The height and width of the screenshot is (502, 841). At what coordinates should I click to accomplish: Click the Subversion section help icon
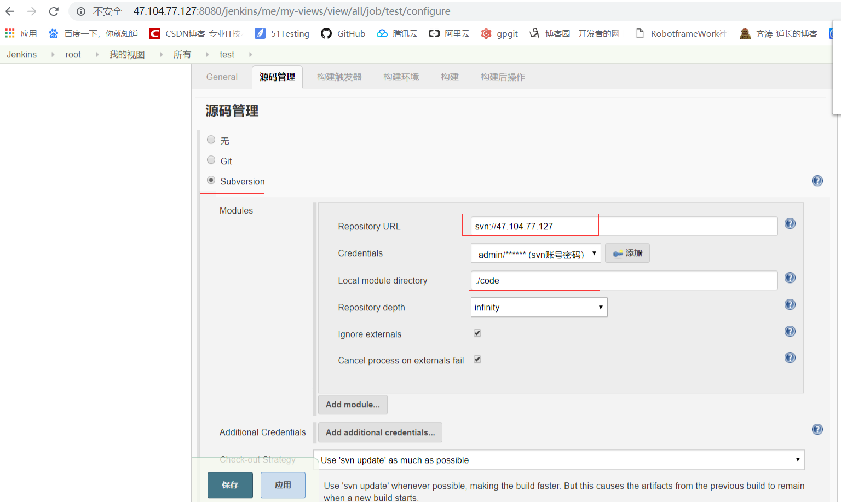click(817, 180)
